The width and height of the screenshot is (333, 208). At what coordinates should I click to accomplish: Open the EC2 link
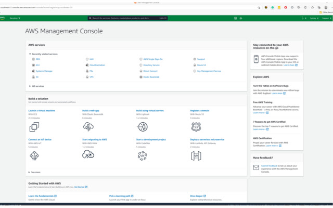tap(38, 65)
